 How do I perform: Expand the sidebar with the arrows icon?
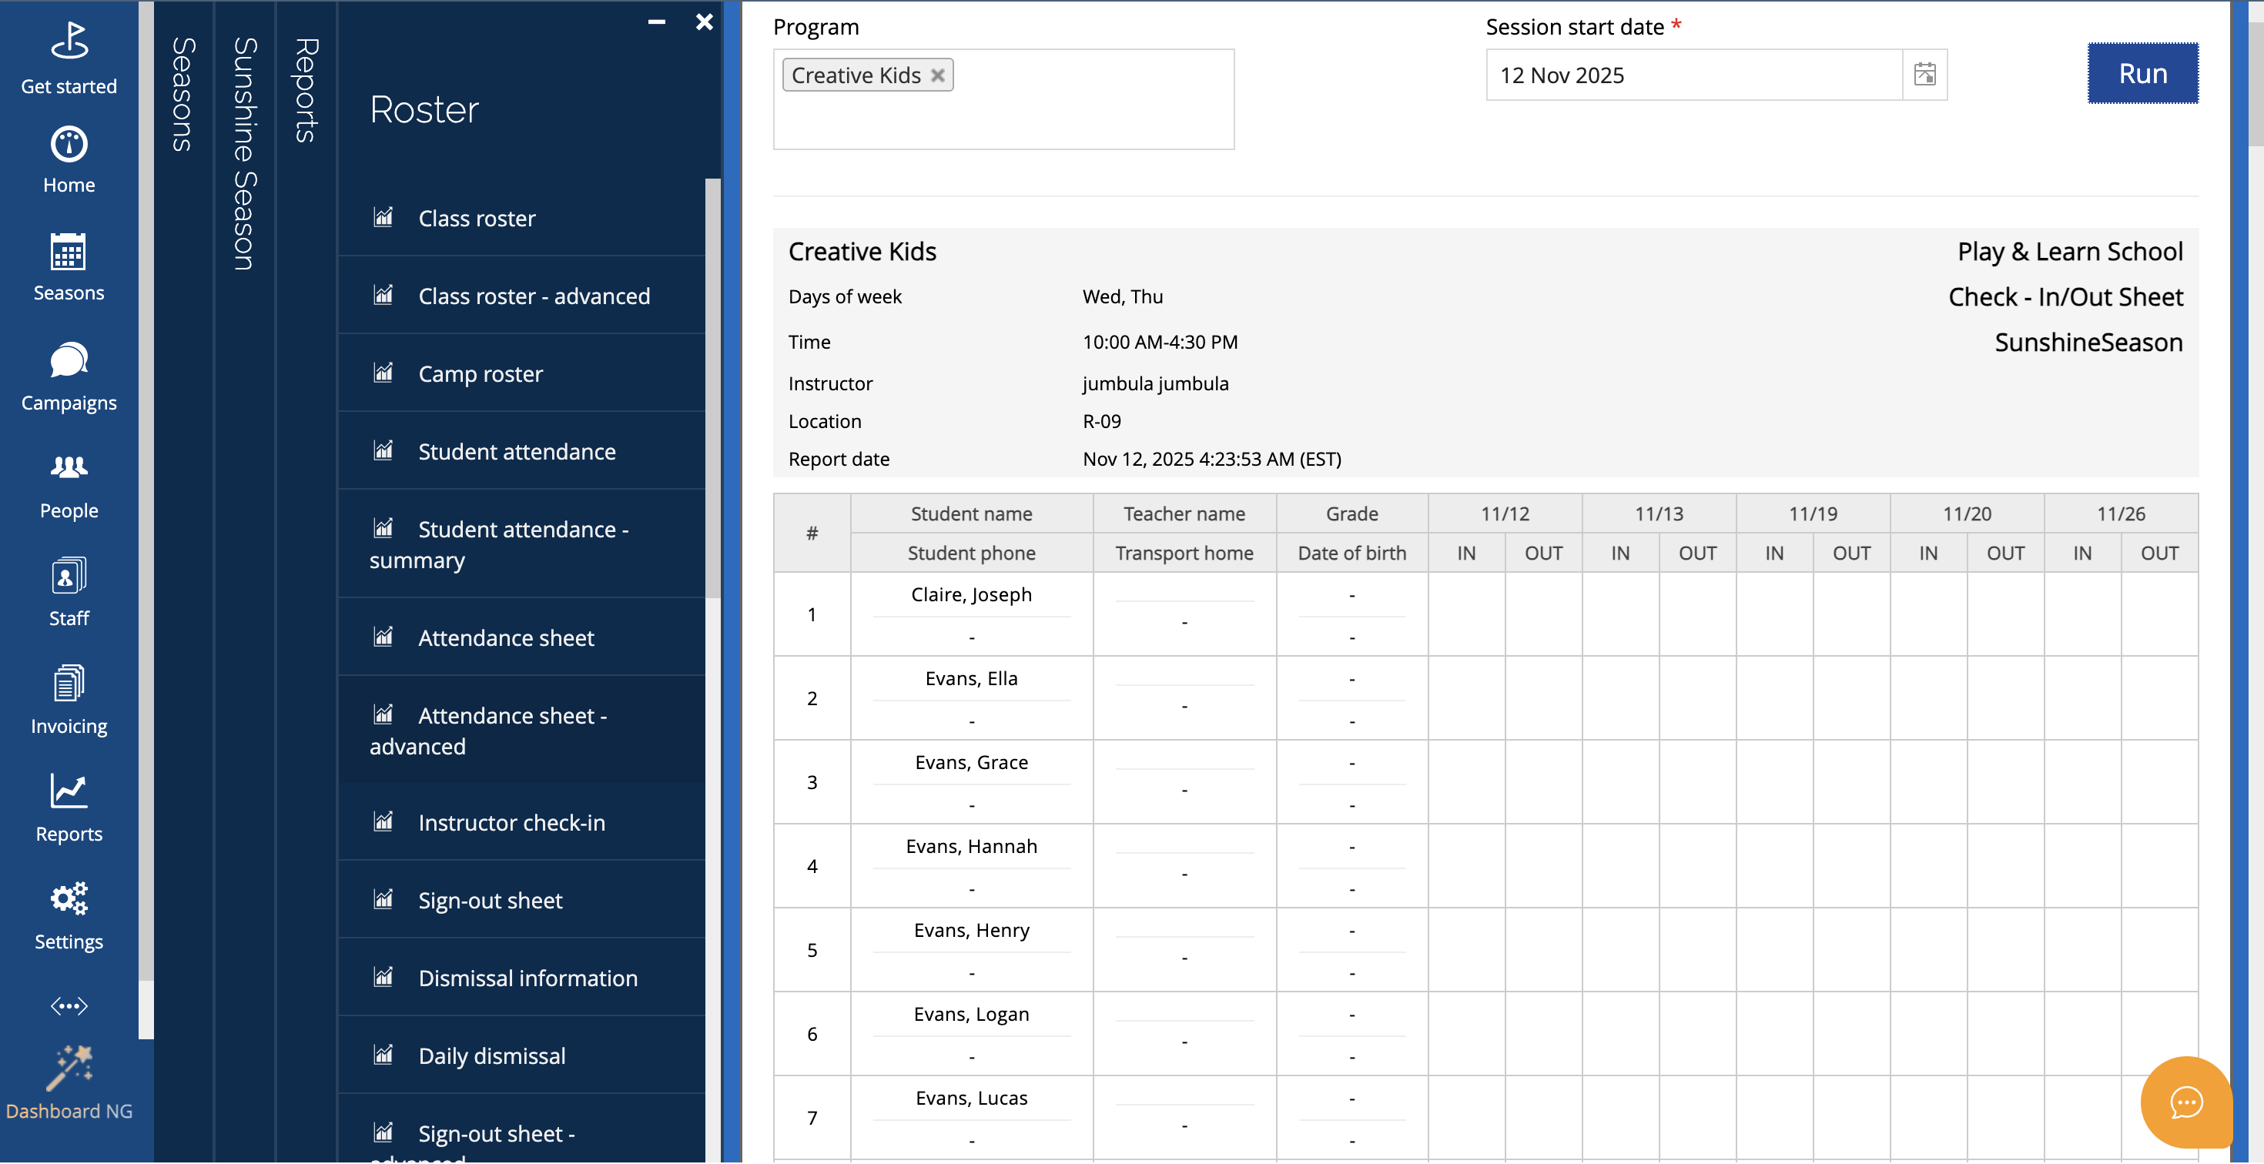point(69,1007)
